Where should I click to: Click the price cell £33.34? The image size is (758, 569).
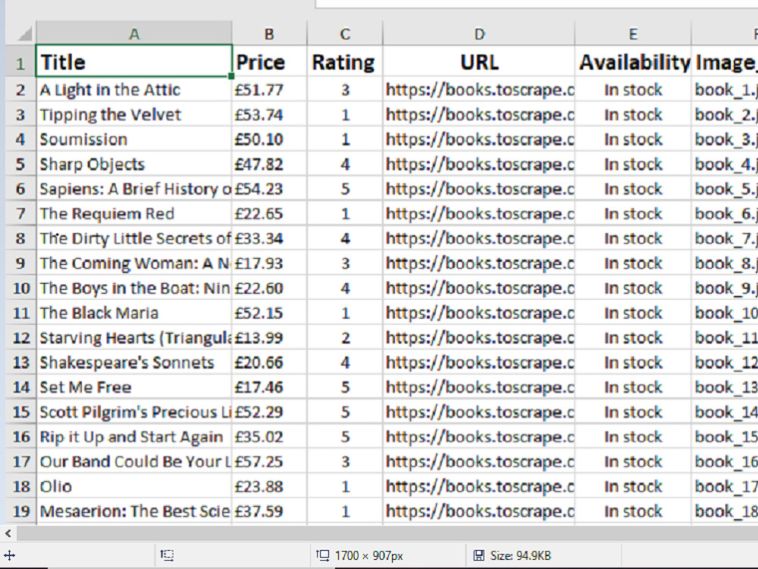coord(269,238)
